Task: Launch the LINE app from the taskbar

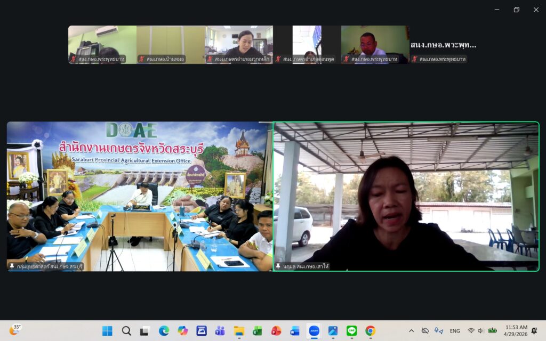Action: coord(351,331)
